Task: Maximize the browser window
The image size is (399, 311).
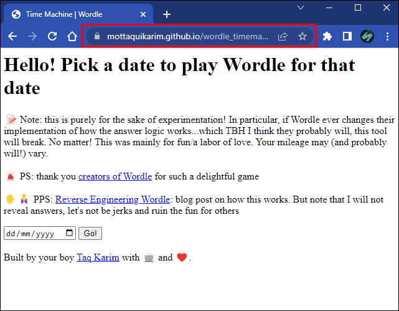Action: tap(358, 7)
